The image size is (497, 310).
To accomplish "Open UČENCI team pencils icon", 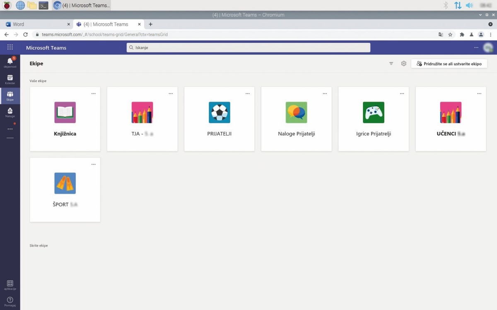I will click(451, 112).
